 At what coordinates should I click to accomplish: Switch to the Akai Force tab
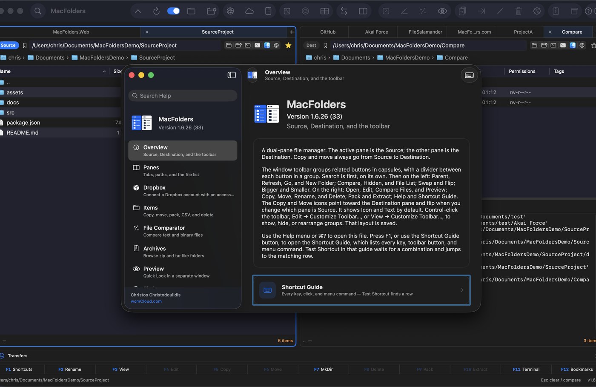click(376, 32)
